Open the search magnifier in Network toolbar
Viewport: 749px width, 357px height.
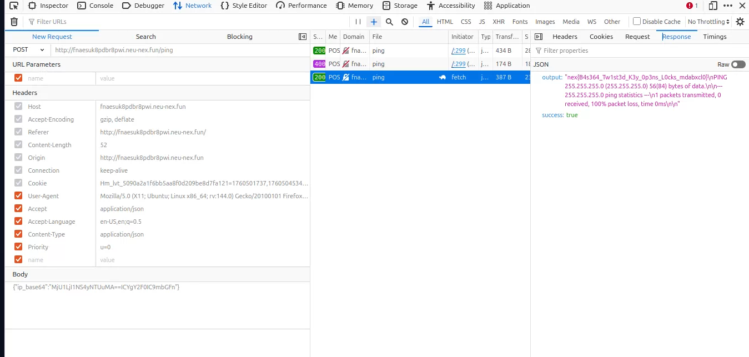click(389, 22)
